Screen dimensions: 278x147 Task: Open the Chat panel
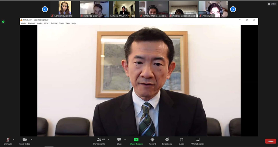coord(119,141)
